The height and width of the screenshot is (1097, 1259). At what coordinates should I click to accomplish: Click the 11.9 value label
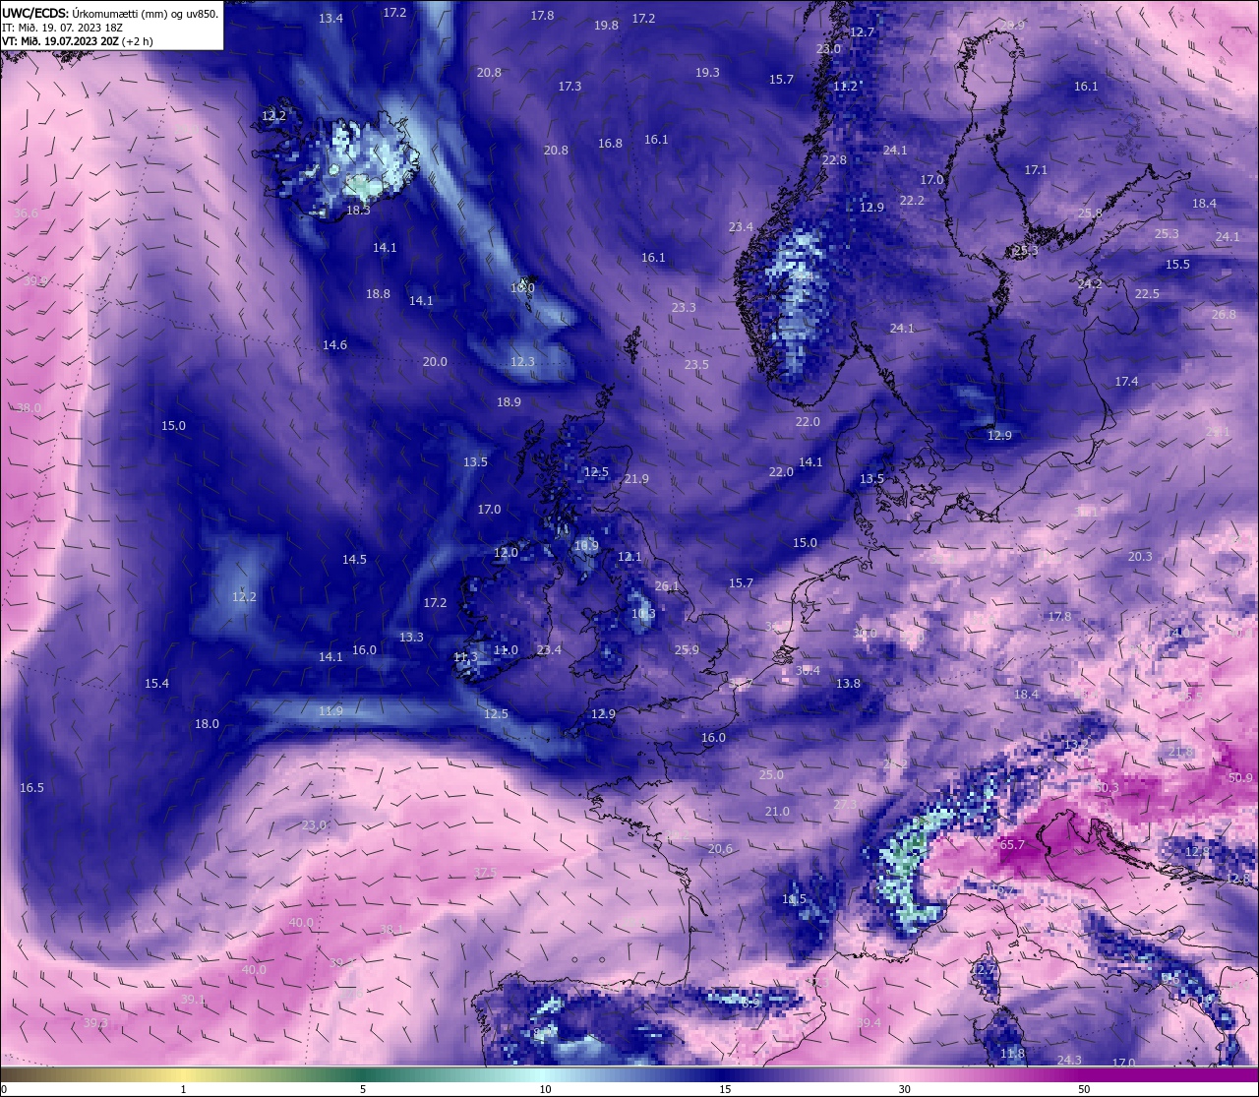pyautogui.click(x=330, y=711)
